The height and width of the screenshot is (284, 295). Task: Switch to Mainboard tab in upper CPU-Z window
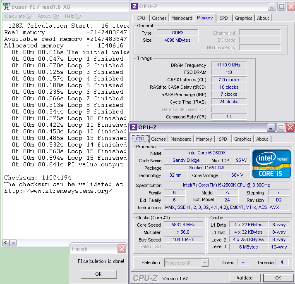pyautogui.click(x=182, y=18)
